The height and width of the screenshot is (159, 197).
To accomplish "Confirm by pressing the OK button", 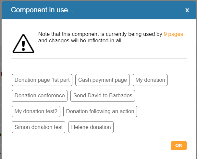I will tap(179, 145).
